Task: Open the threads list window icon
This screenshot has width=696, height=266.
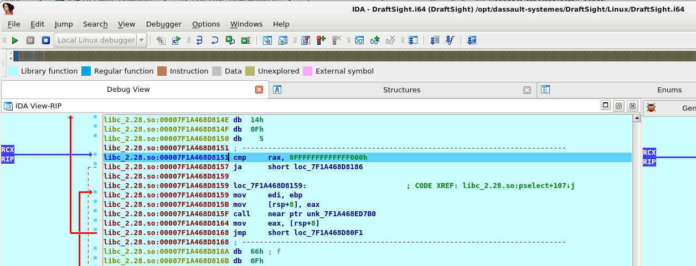Action: [x=283, y=40]
